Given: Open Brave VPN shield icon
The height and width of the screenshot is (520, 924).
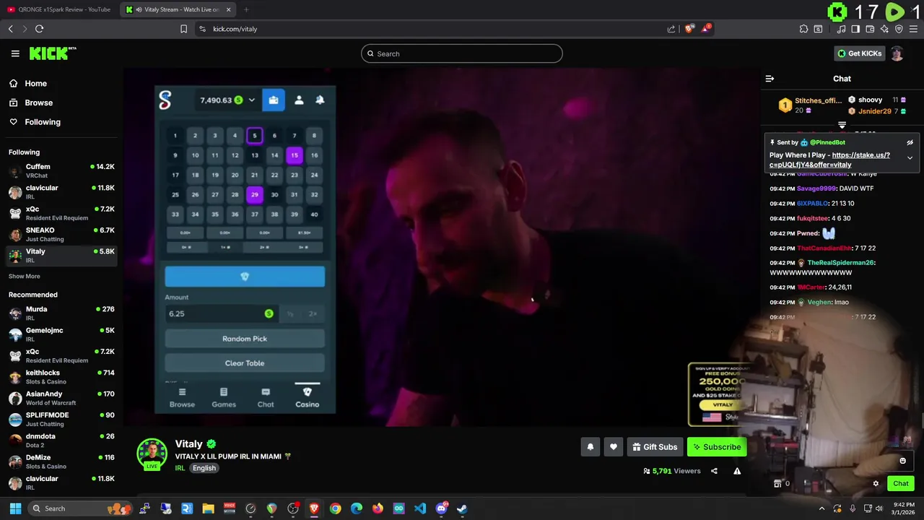Looking at the screenshot, I should point(899,29).
